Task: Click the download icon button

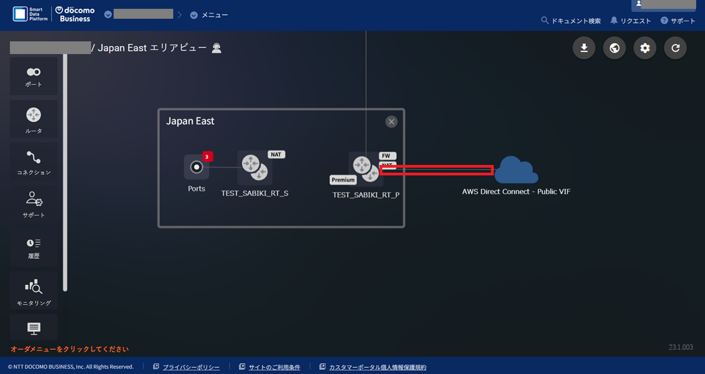Action: tap(584, 48)
